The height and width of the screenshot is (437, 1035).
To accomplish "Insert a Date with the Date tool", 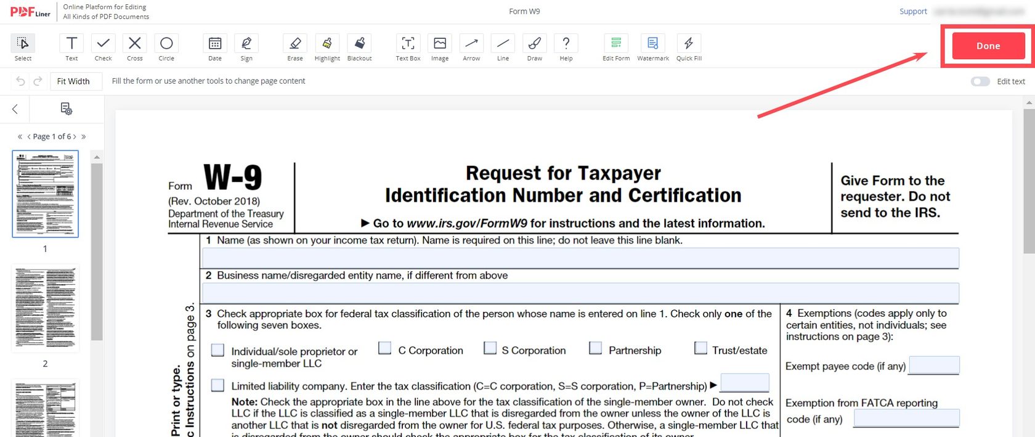I will coord(215,47).
